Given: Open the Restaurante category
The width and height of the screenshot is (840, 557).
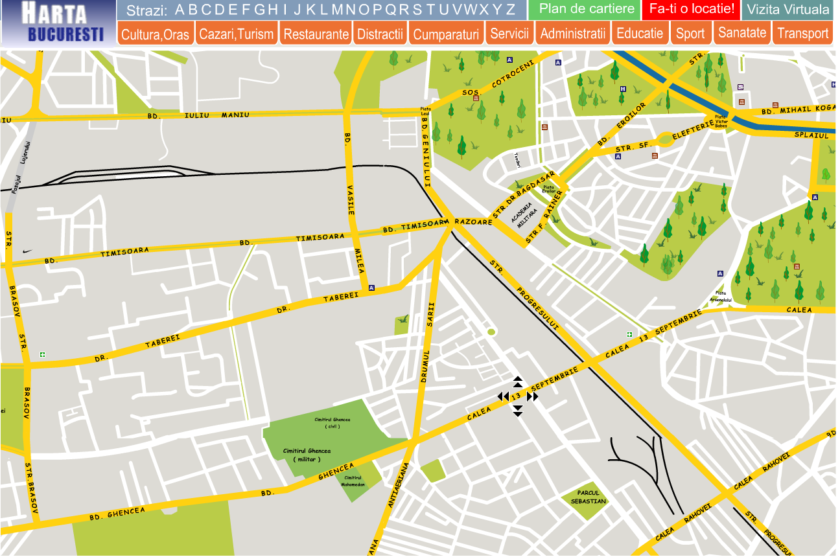Looking at the screenshot, I should 316,34.
